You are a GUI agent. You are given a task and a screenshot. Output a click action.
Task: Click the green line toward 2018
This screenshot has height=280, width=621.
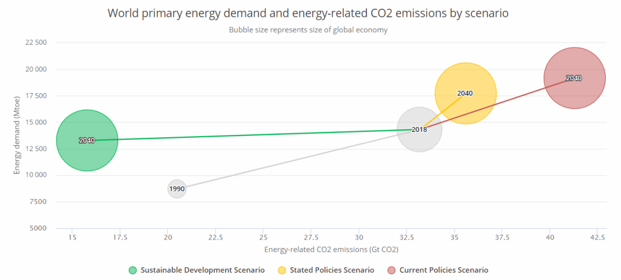[x=243, y=135]
